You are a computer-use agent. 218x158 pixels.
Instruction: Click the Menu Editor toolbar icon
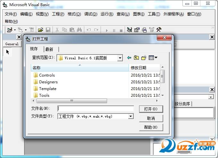click(x=31, y=30)
